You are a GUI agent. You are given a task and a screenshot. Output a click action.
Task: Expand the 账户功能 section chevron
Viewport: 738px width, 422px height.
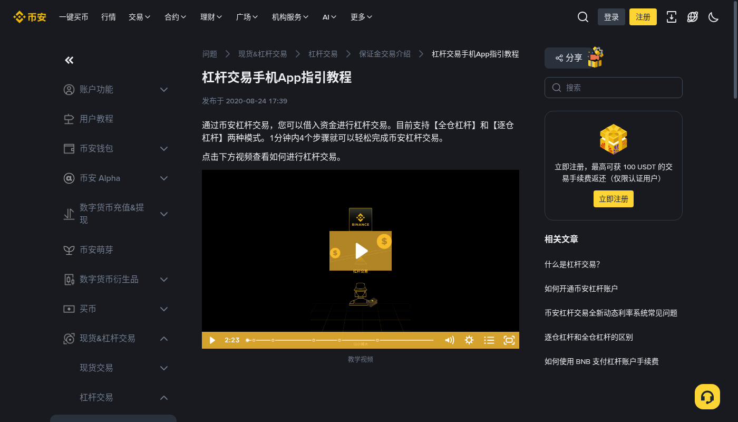164,90
